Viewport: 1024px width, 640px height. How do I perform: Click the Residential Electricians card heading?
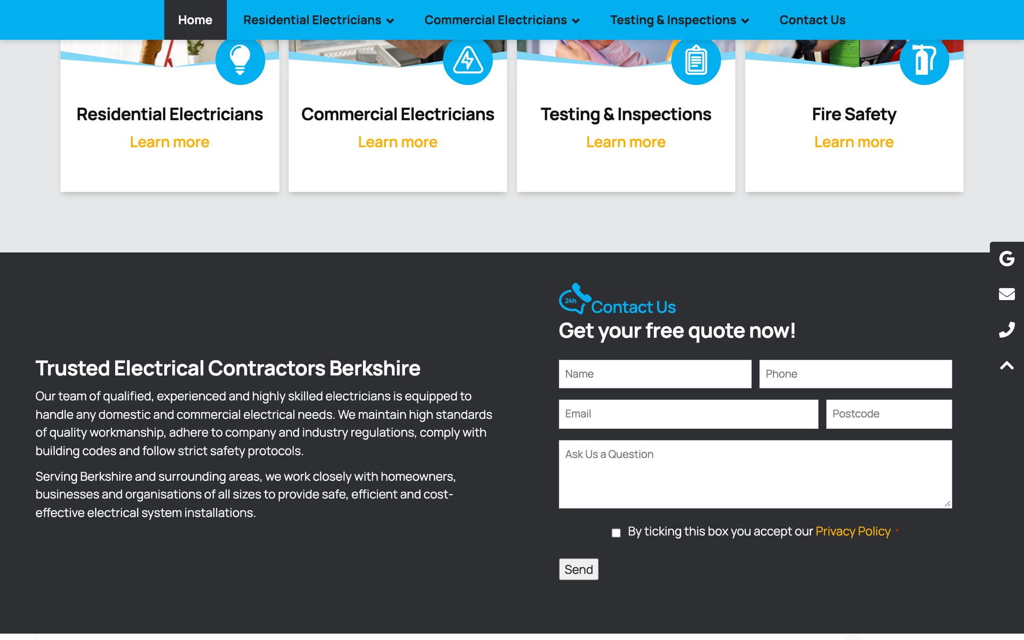(169, 114)
